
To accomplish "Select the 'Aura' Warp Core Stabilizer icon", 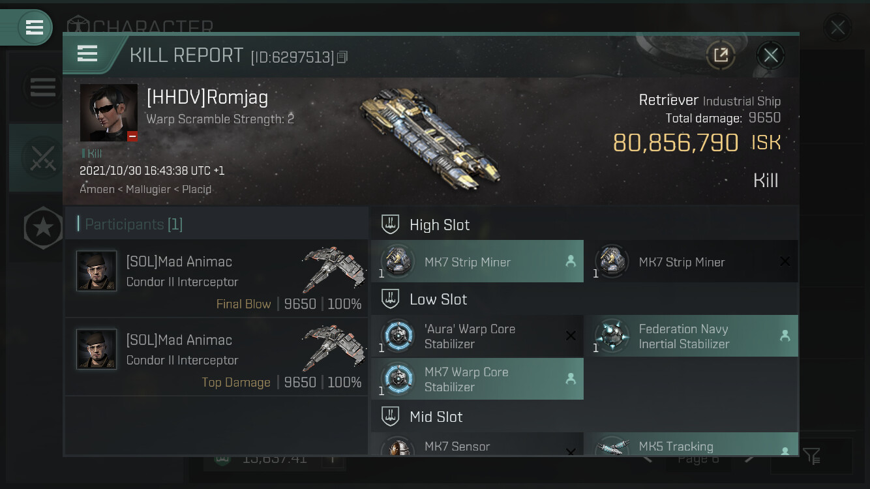I will pyautogui.click(x=398, y=336).
